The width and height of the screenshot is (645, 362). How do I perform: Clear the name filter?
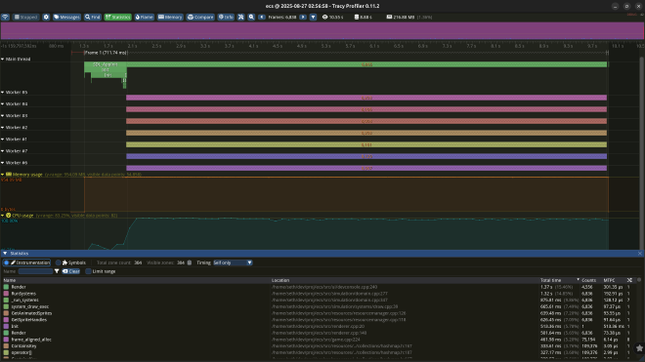point(71,271)
